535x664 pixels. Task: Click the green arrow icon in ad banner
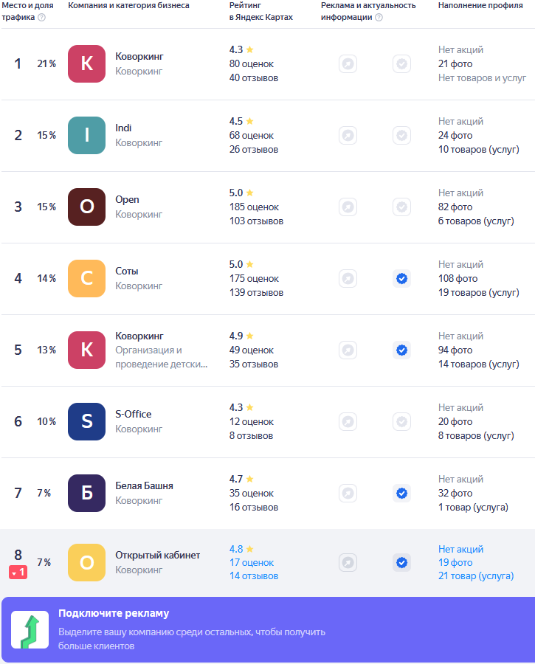30,629
